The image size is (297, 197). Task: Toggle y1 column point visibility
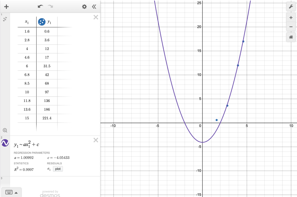(x=42, y=22)
